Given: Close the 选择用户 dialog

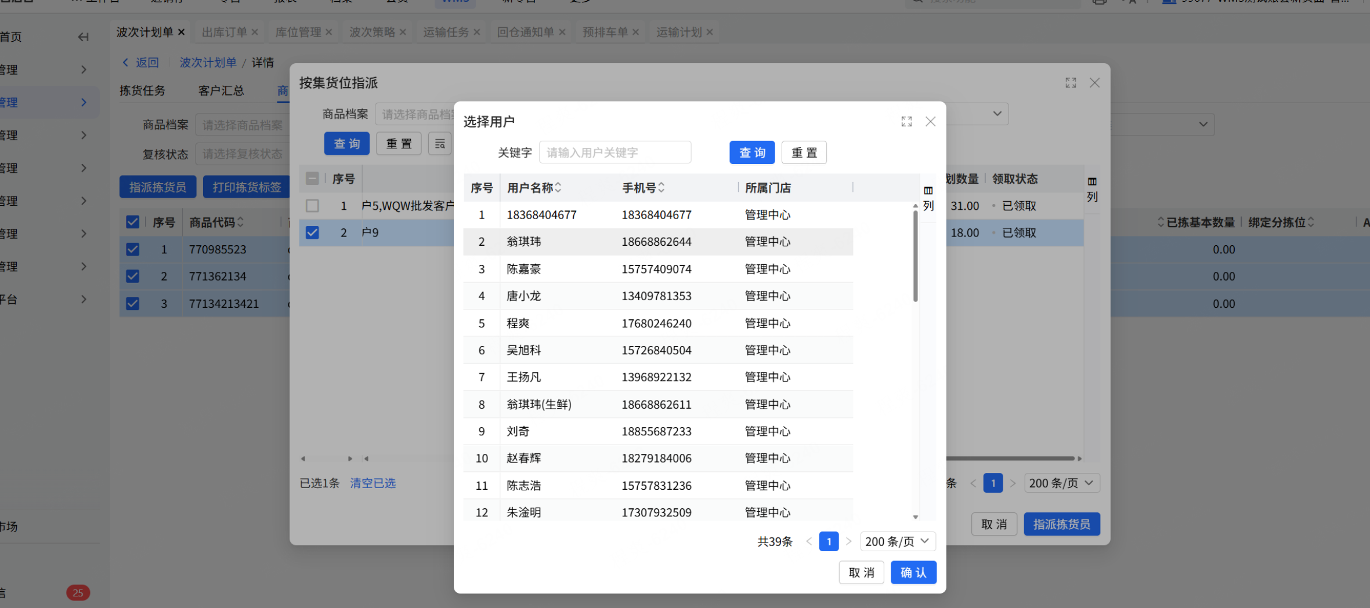Looking at the screenshot, I should pos(931,121).
